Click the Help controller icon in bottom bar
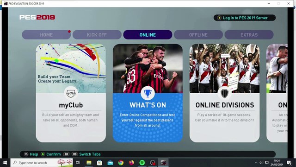This screenshot has height=167, width=296. point(26,154)
